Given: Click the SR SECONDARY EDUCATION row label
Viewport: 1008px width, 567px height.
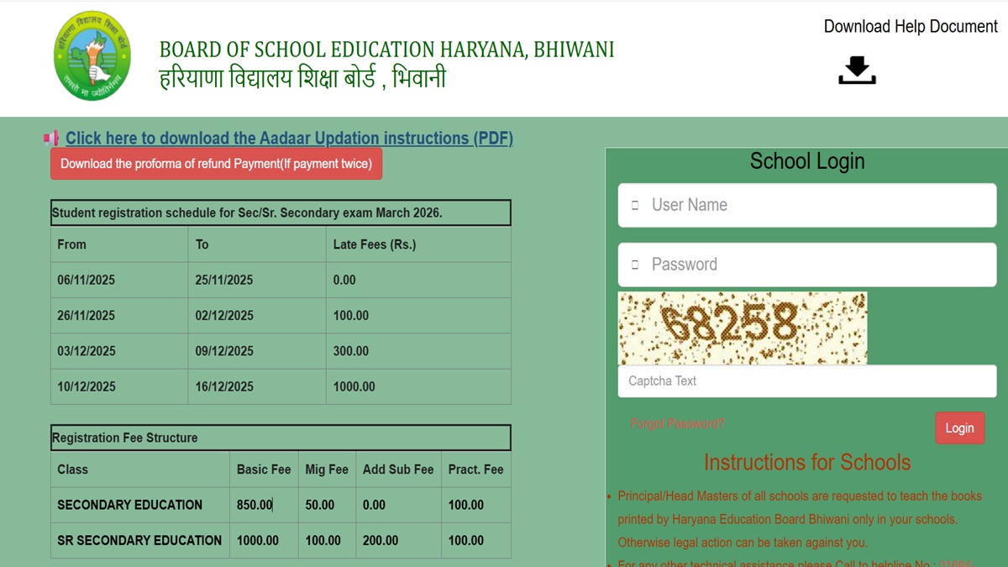Looking at the screenshot, I should 139,540.
